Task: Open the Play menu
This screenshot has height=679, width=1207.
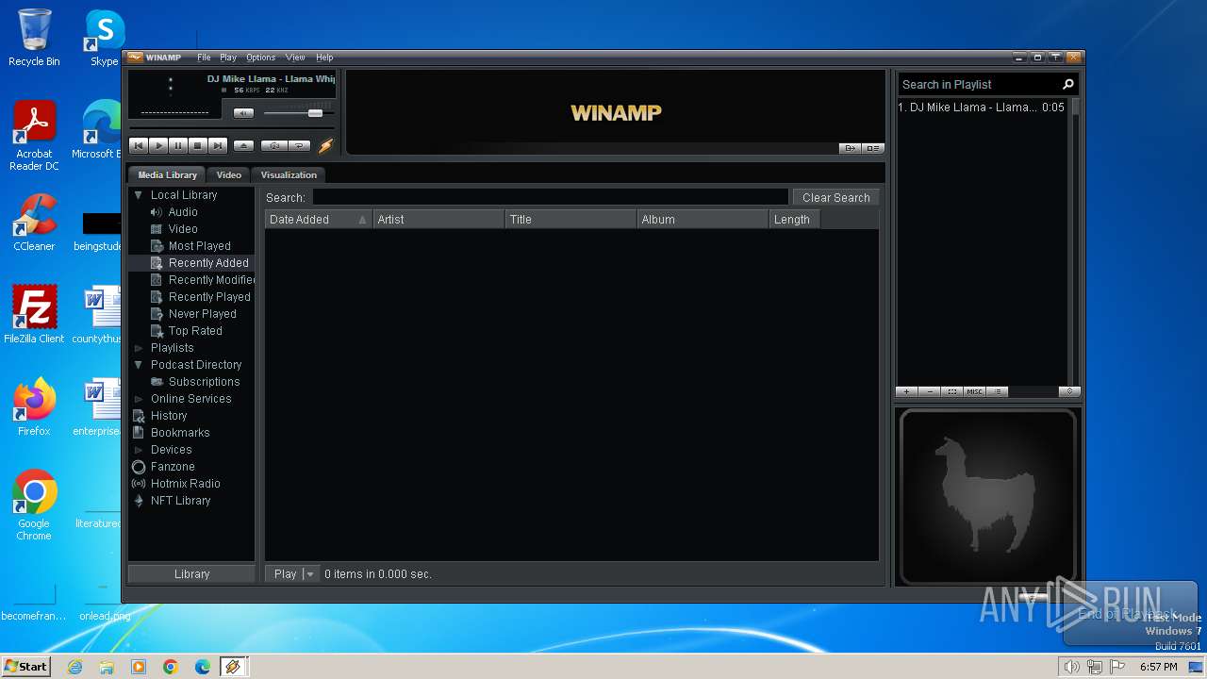Action: pos(228,58)
